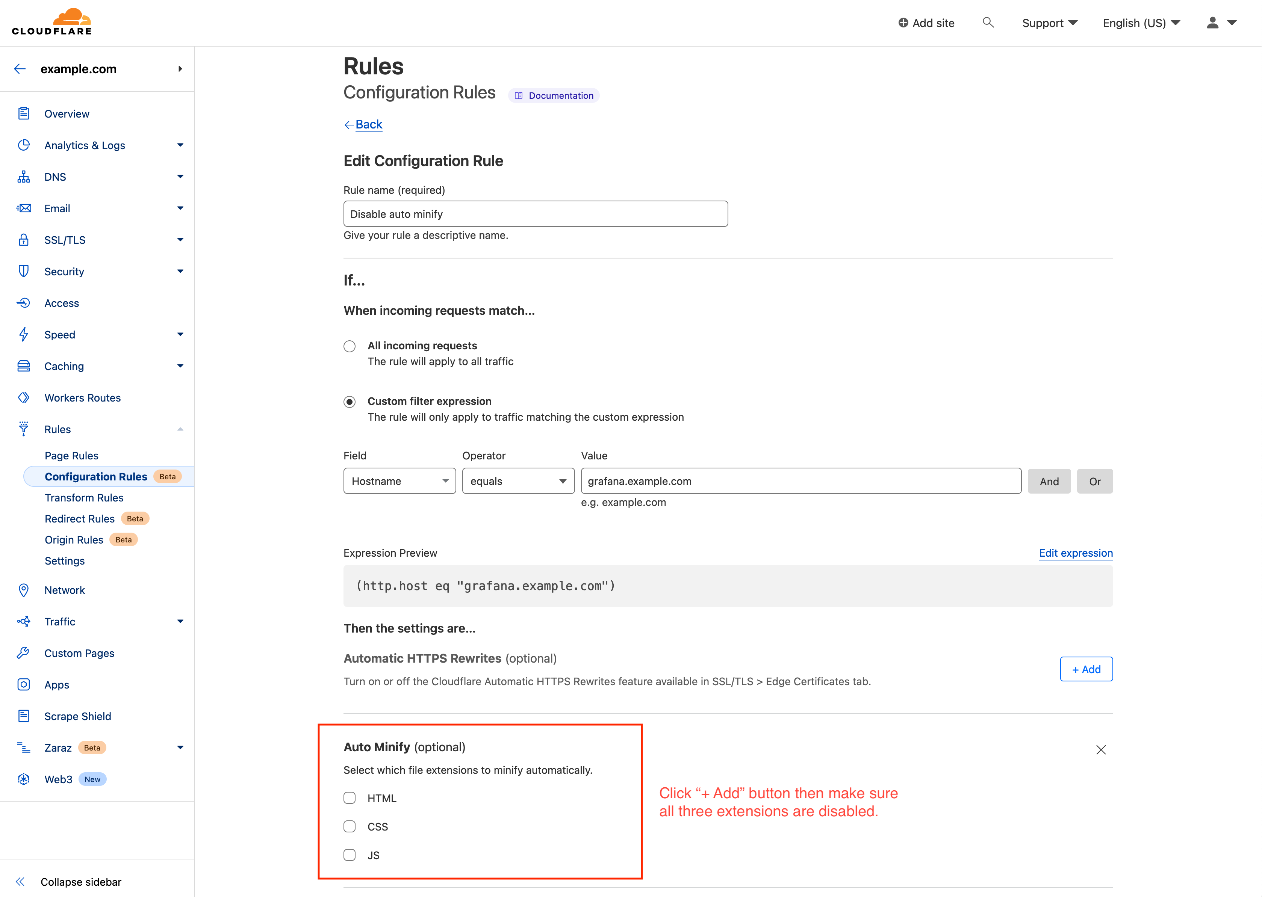1262x897 pixels.
Task: Open Page Rules from the sidebar
Action: [71, 455]
